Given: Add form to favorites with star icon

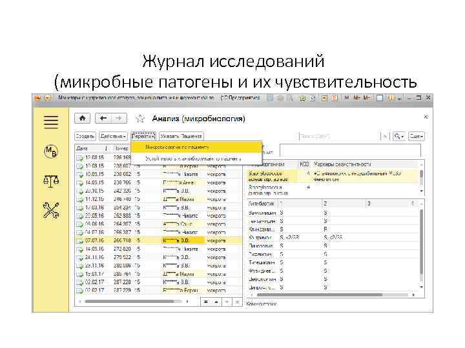Looking at the screenshot, I should [x=140, y=119].
